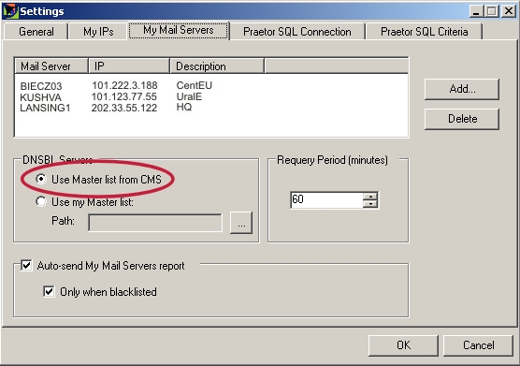Select the My Mail Servers tab
The width and height of the screenshot is (520, 366).
[x=179, y=30]
